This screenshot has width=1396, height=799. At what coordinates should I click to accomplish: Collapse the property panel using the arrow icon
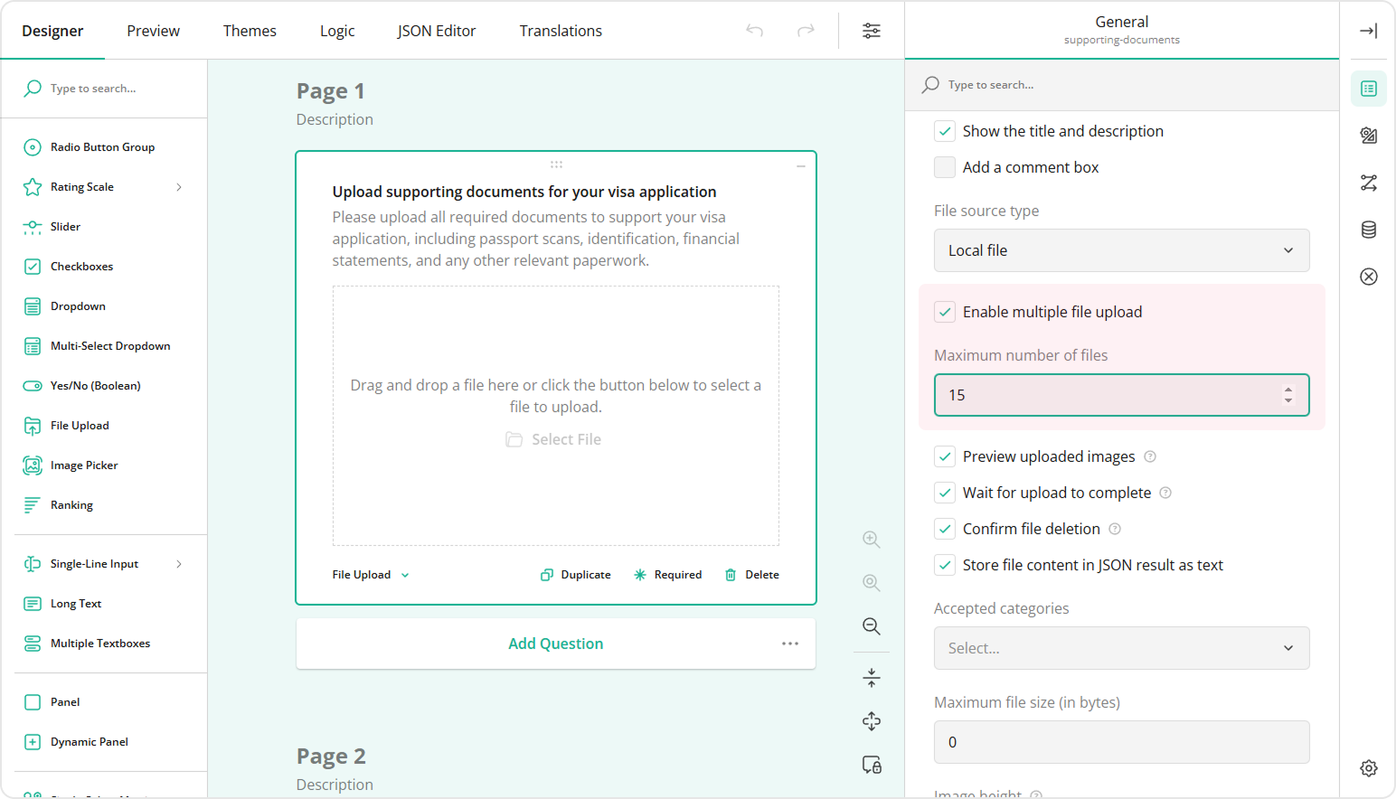[1368, 30]
